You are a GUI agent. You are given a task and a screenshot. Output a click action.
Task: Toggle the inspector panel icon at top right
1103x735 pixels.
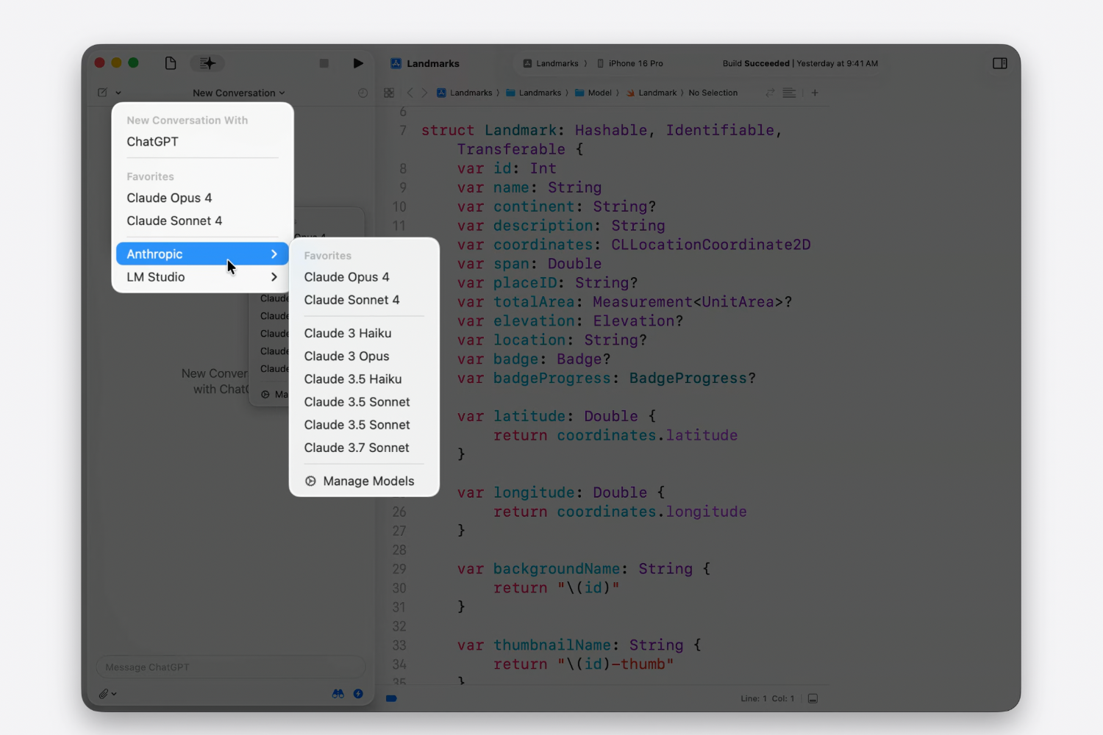pyautogui.click(x=1000, y=63)
